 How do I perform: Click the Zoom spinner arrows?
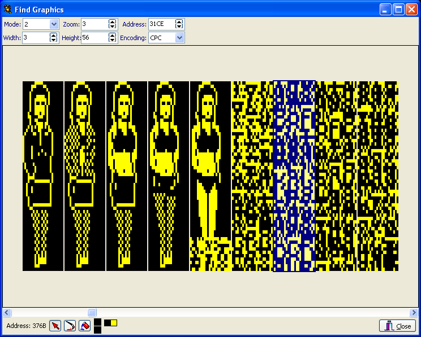click(x=113, y=24)
